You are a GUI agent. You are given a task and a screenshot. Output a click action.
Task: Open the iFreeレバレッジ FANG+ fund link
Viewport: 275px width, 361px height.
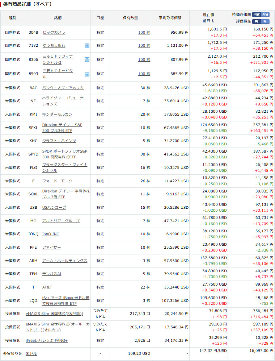(x=47, y=340)
